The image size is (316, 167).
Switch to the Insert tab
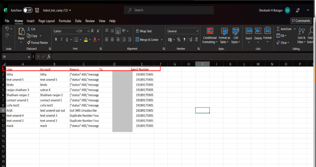click(31, 21)
